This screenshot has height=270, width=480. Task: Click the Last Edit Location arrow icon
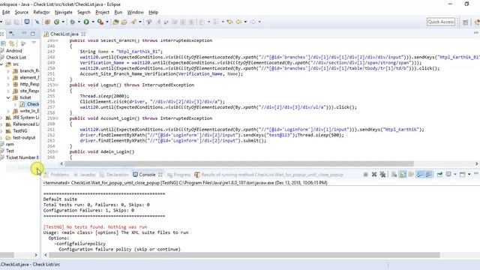coord(230,22)
